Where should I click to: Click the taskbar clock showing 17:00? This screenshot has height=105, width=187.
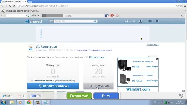click(x=179, y=102)
